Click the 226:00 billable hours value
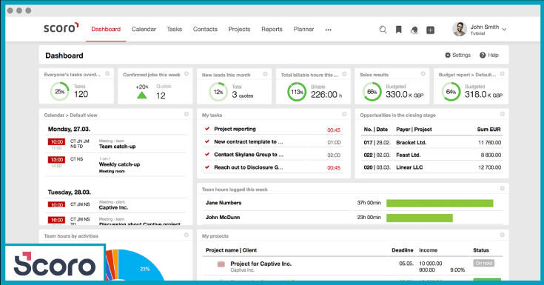Screen dimensions: 544x285 tap(324, 95)
